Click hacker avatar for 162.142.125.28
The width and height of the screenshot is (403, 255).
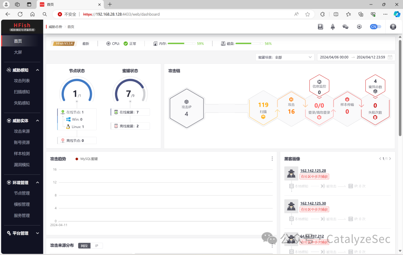[291, 173]
